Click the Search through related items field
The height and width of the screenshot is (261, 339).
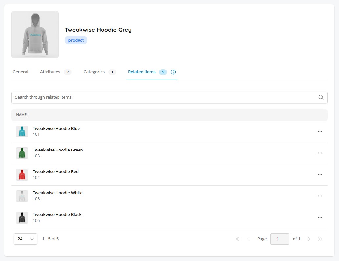tap(169, 97)
